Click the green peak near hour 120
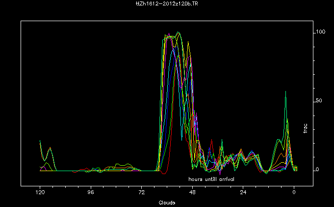 (x=40, y=142)
